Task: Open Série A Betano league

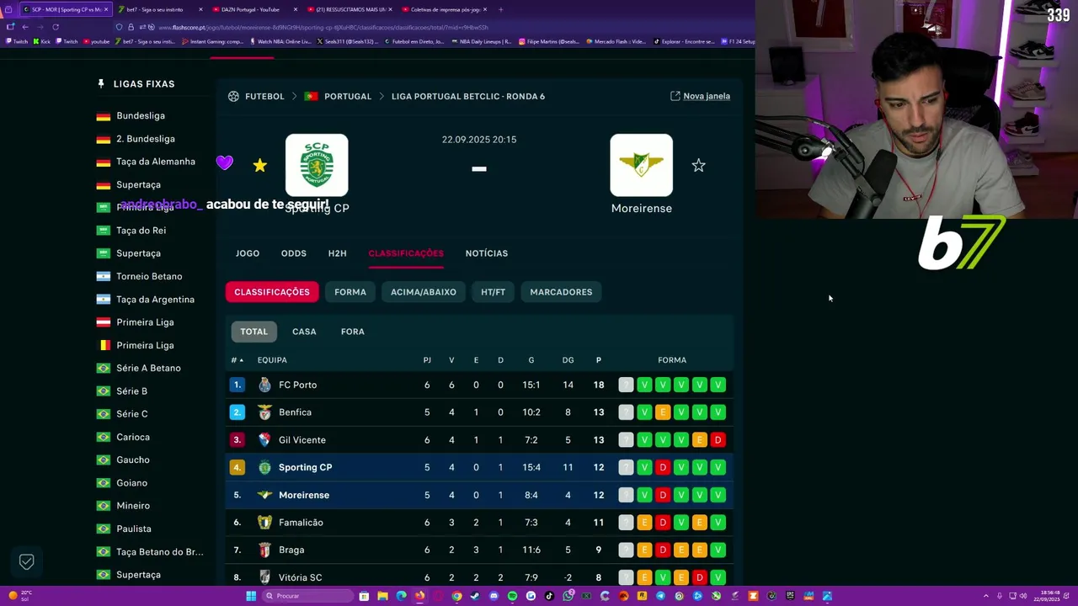Action: pyautogui.click(x=148, y=368)
